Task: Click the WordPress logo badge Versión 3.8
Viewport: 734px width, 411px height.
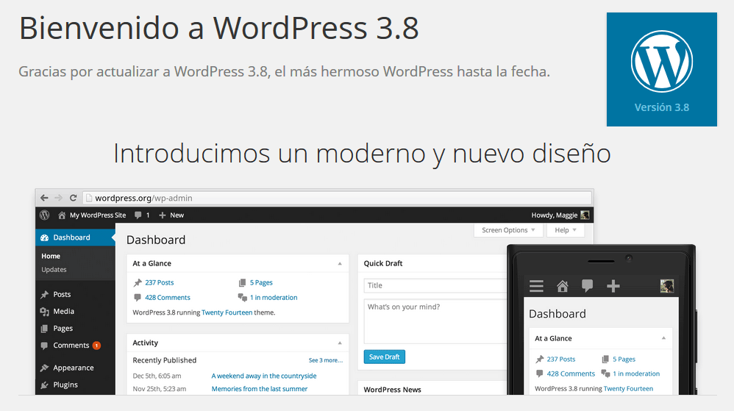Action: pyautogui.click(x=661, y=69)
